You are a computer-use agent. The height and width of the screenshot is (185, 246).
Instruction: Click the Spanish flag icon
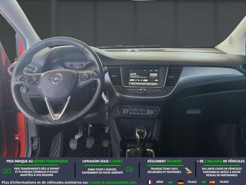[212, 182]
